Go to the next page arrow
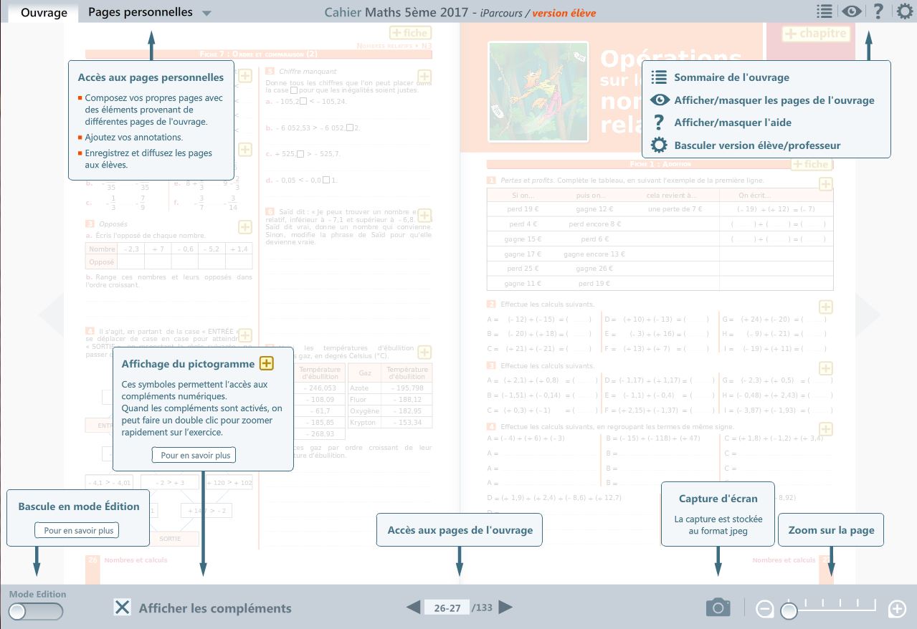This screenshot has width=917, height=629. [x=505, y=608]
